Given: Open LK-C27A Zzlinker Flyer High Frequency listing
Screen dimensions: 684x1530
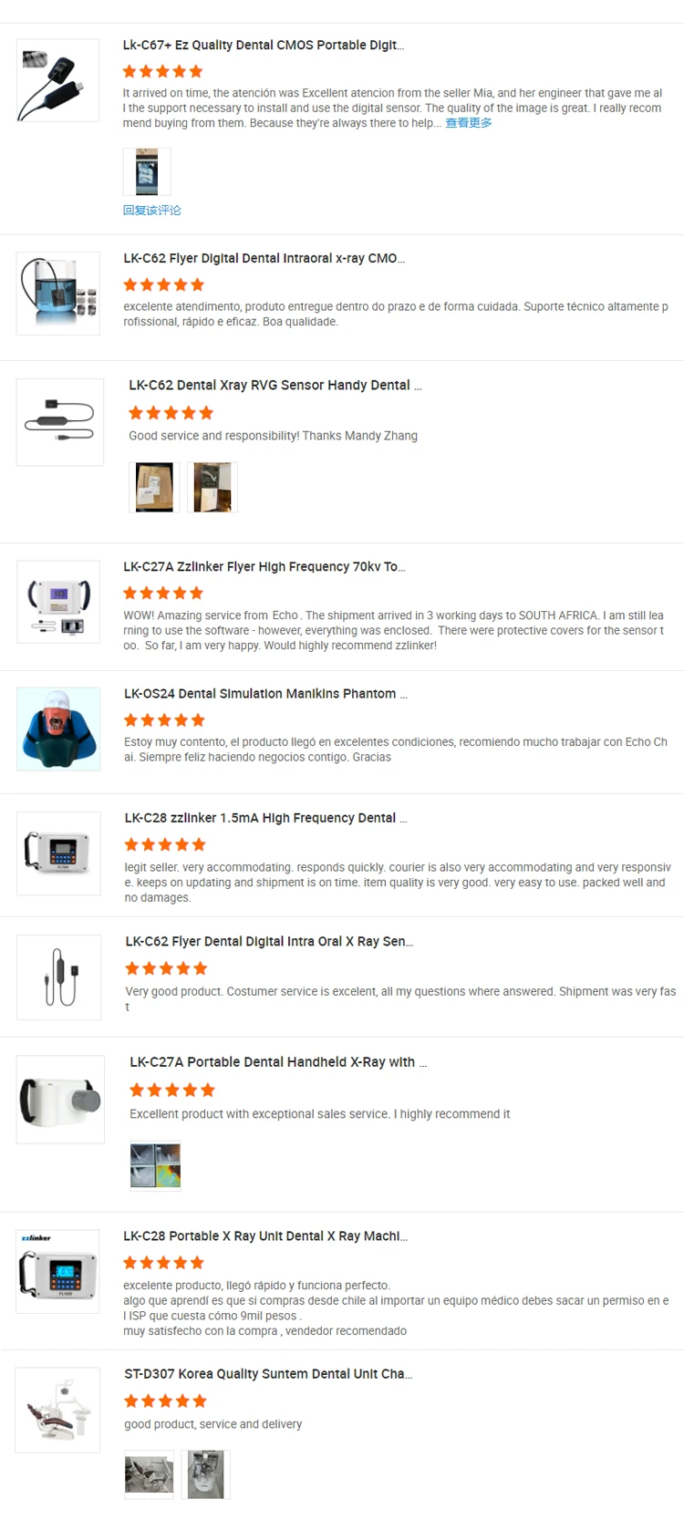Looking at the screenshot, I should pos(264,567).
